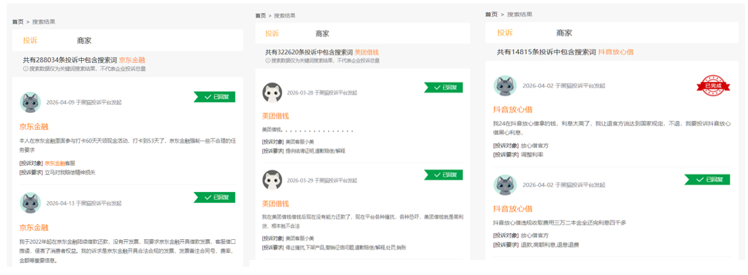Go to 首页 from the 抖音放心借 panel breadcrumb
748x275 pixels.
tap(492, 14)
